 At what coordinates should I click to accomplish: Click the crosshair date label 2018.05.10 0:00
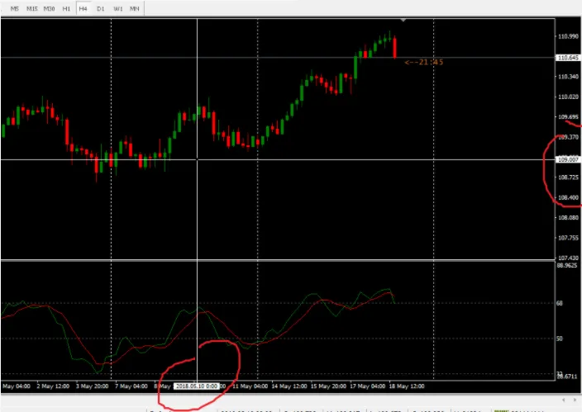[197, 386]
